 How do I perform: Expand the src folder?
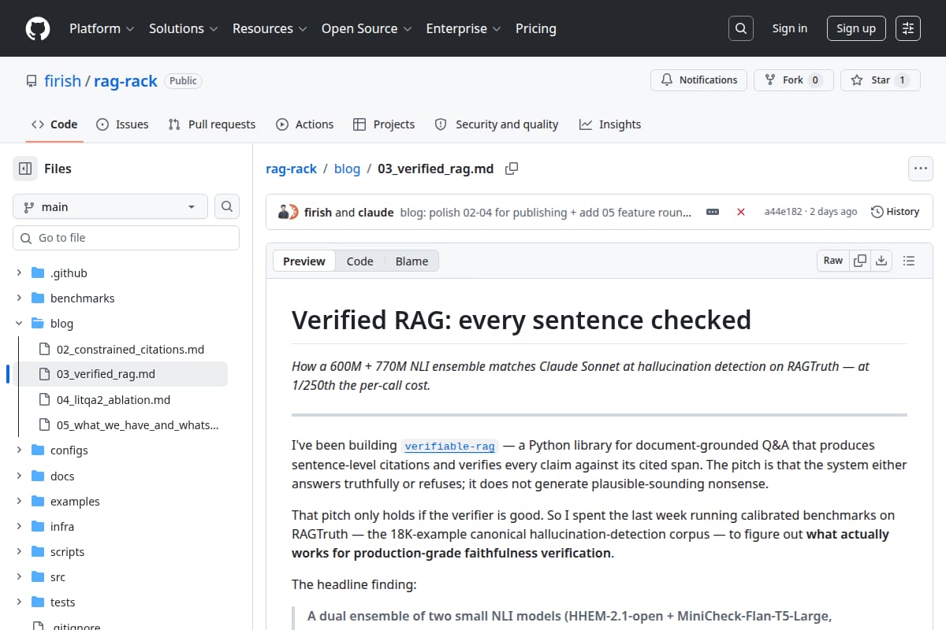[x=19, y=577]
